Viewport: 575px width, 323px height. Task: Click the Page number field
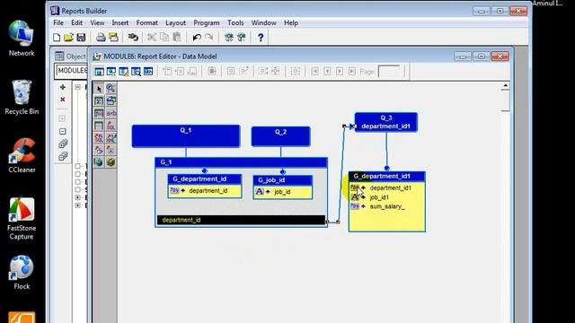click(389, 72)
